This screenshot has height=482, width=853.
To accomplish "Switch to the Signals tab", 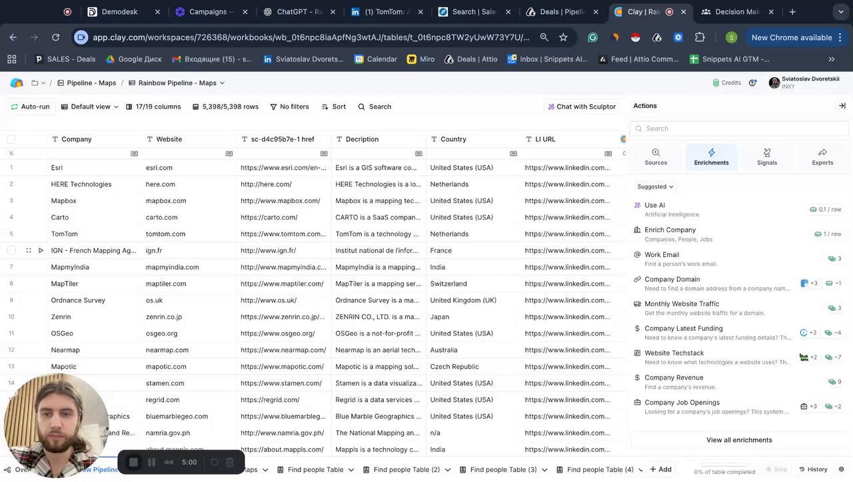I will [x=767, y=157].
